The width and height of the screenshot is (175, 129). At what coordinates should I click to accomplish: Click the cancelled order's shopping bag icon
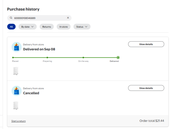[16, 91]
